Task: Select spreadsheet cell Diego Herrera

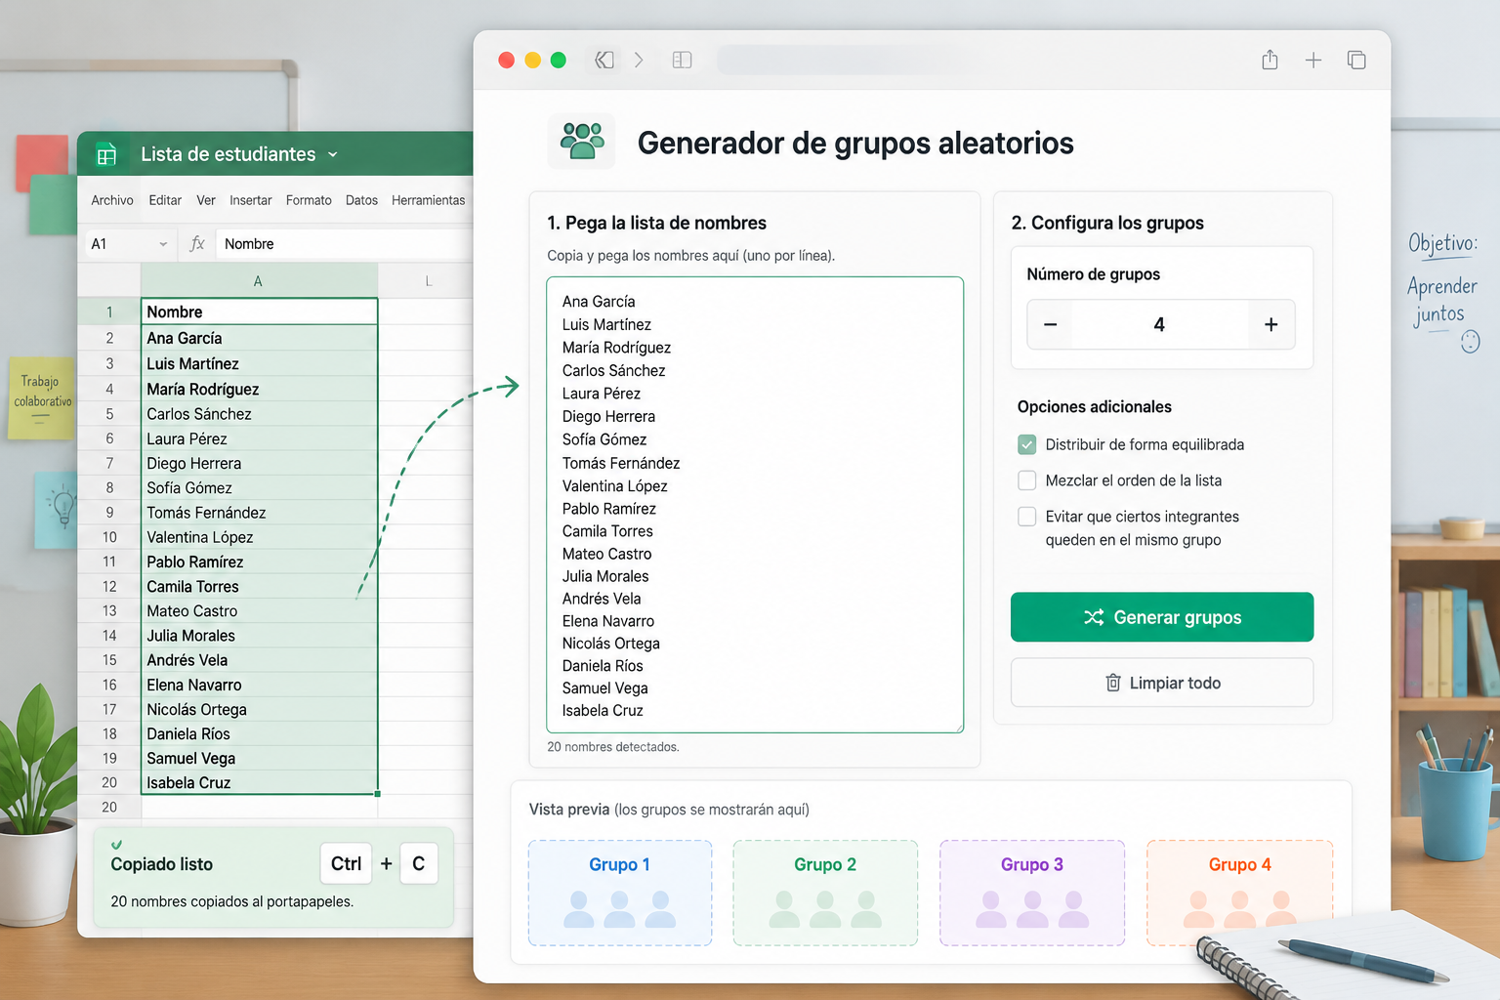Action: point(259,463)
